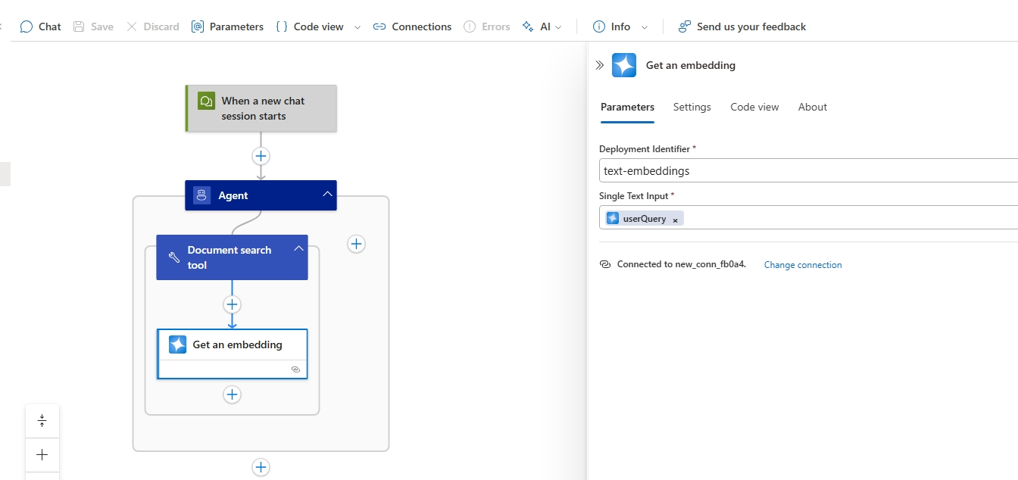
Task: Click the connection icon on Get an embedding card
Action: pyautogui.click(x=295, y=369)
